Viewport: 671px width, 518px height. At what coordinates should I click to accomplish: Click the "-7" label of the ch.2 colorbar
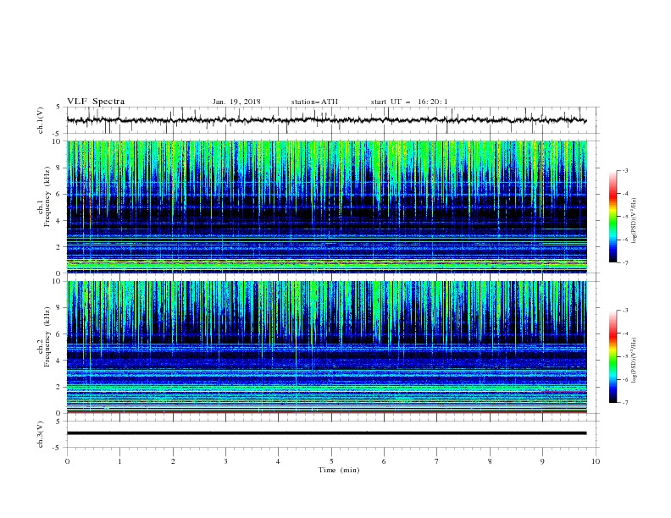click(624, 402)
